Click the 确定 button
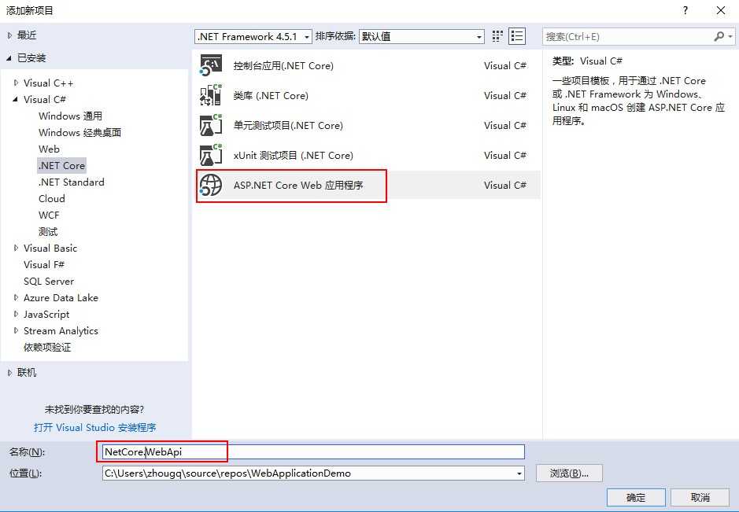The height and width of the screenshot is (512, 739). [636, 497]
